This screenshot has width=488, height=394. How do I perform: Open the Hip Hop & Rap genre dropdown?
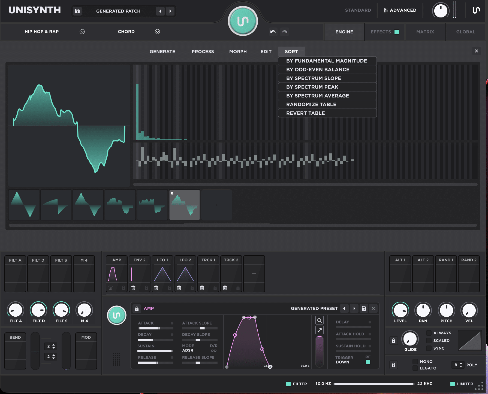pyautogui.click(x=82, y=32)
